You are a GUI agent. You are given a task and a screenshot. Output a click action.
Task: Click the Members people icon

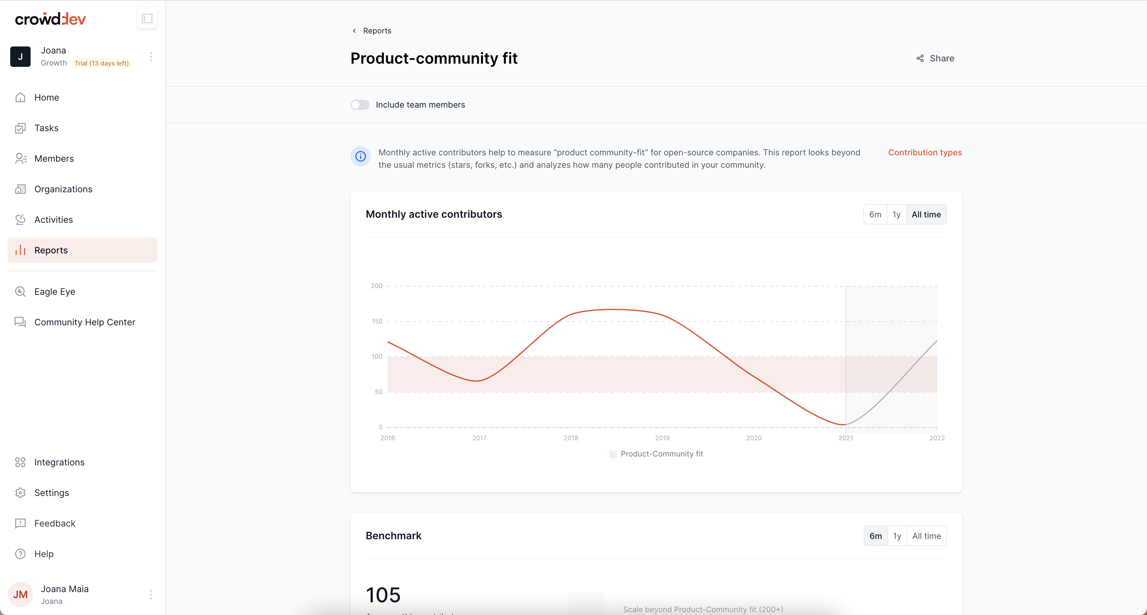(x=20, y=159)
